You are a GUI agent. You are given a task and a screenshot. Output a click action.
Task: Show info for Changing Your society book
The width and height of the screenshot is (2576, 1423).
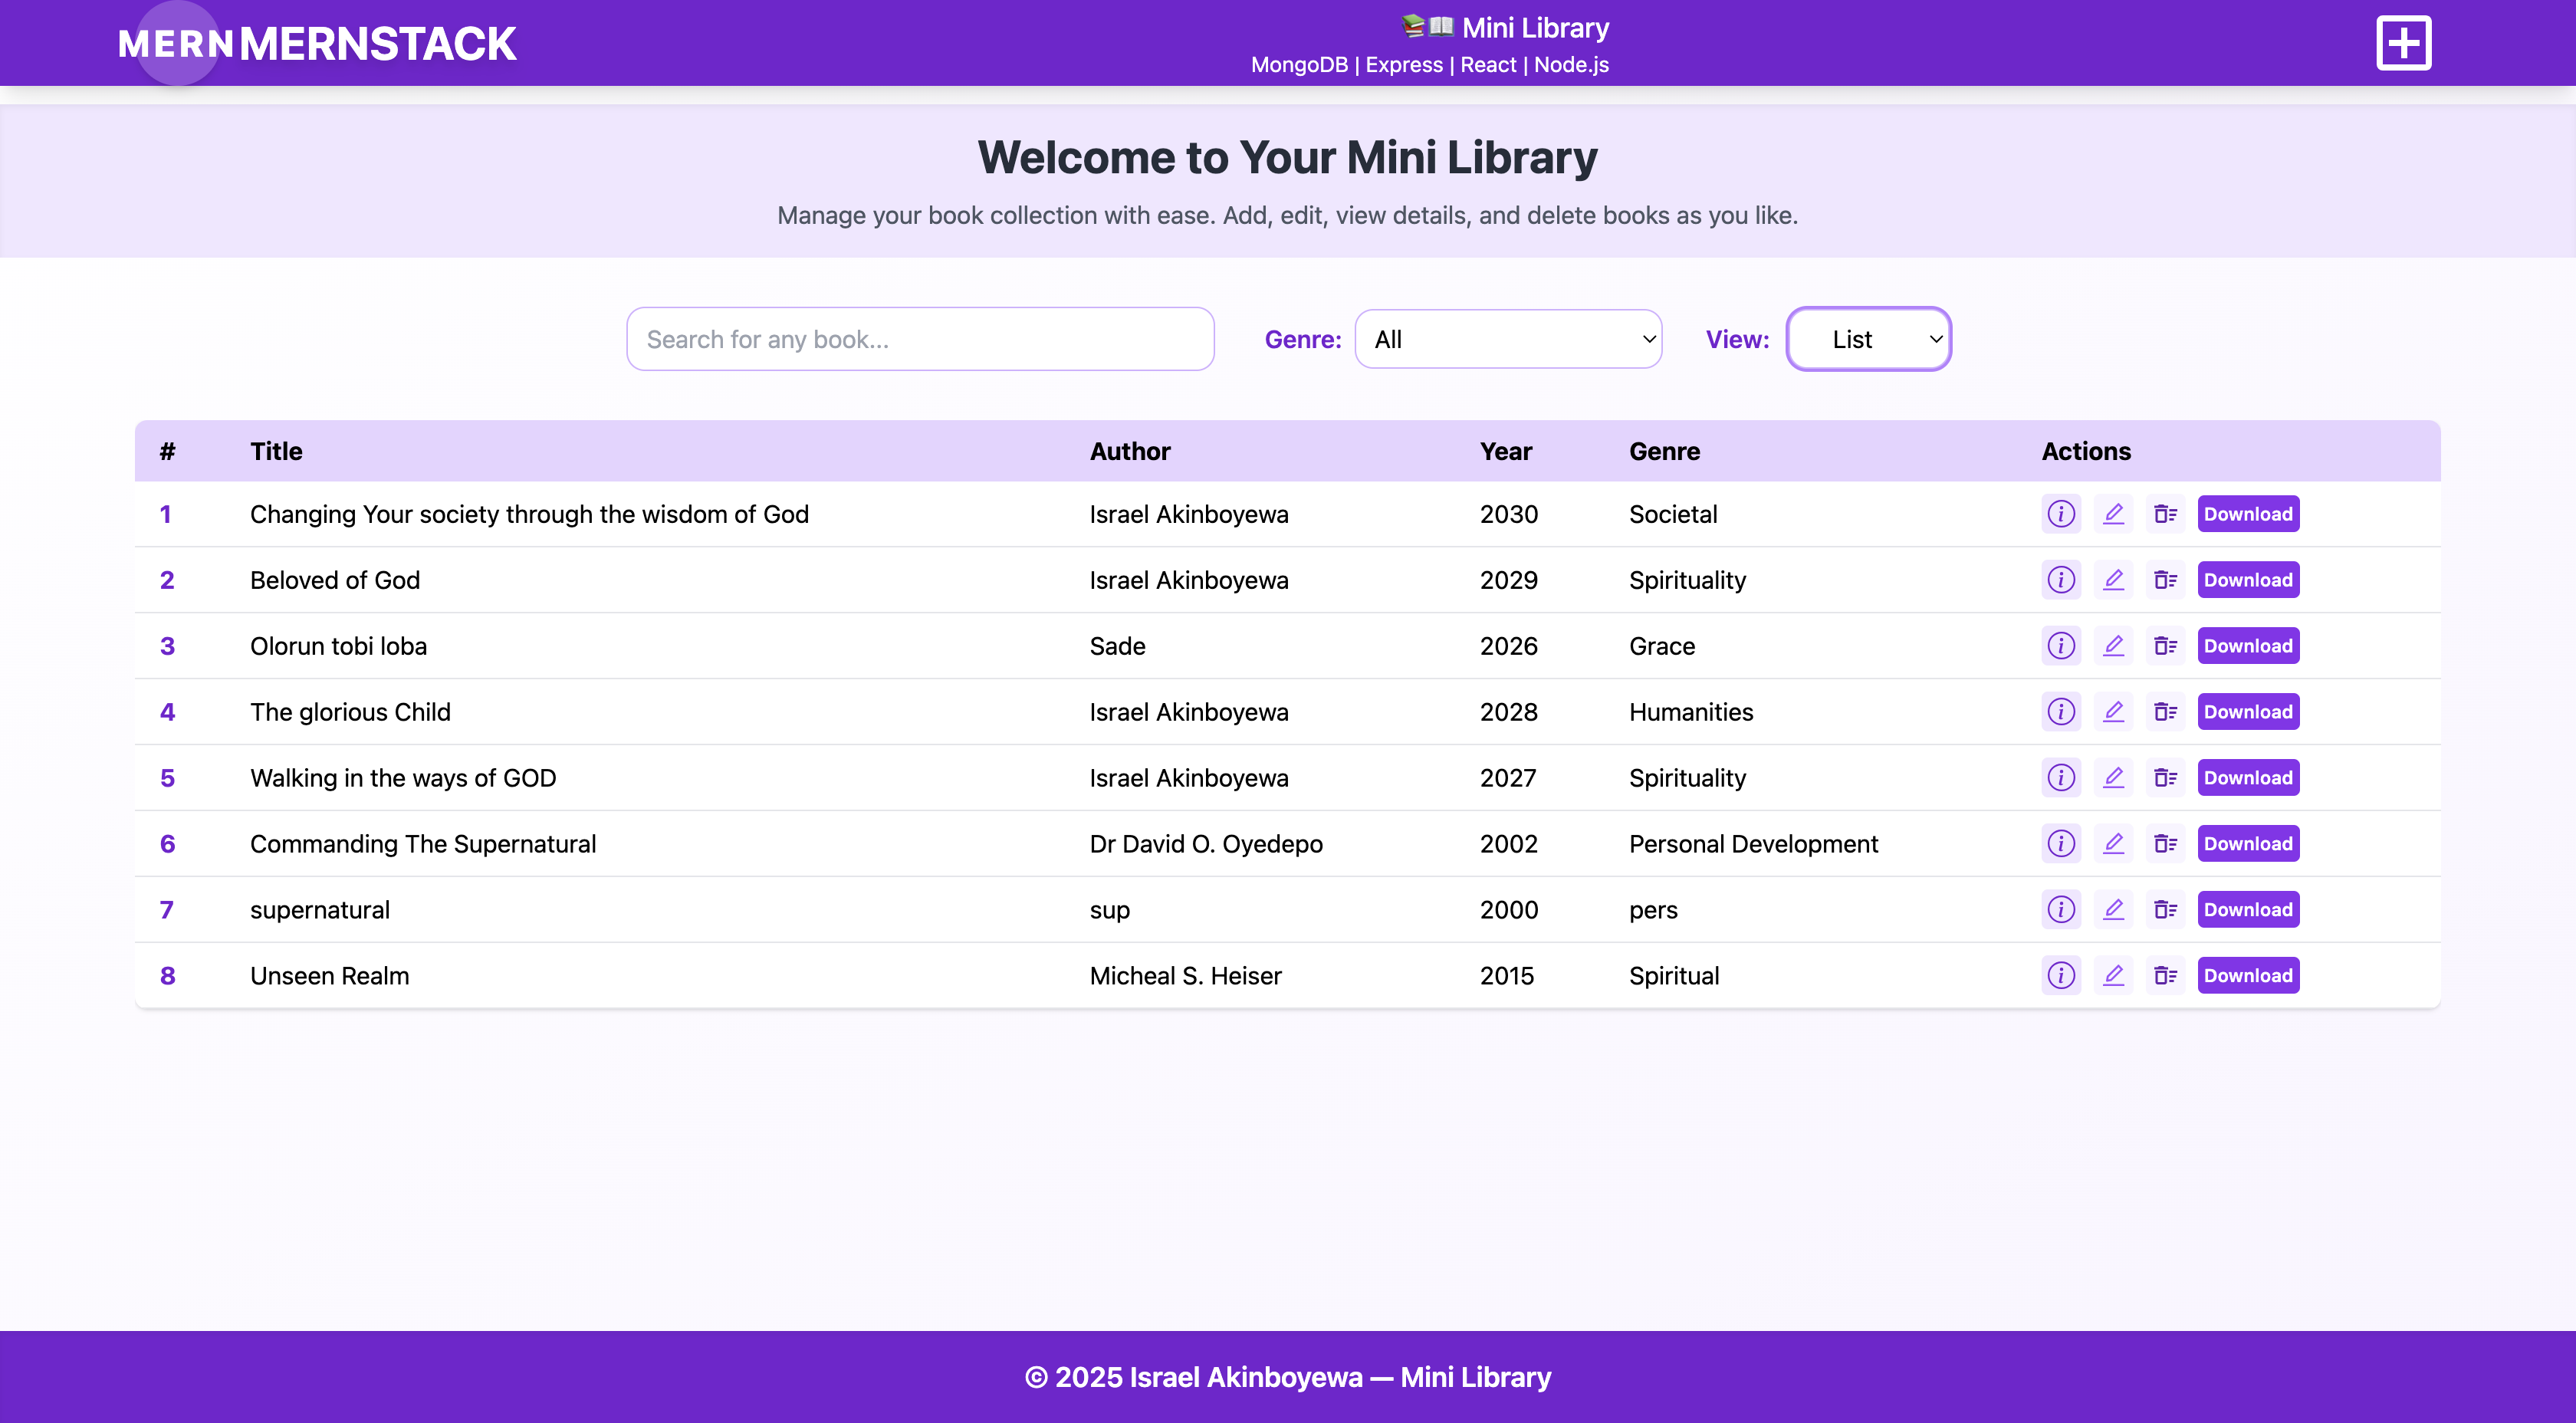pos(2061,514)
